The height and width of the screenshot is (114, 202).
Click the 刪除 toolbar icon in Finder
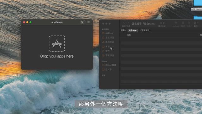(x=183, y=23)
